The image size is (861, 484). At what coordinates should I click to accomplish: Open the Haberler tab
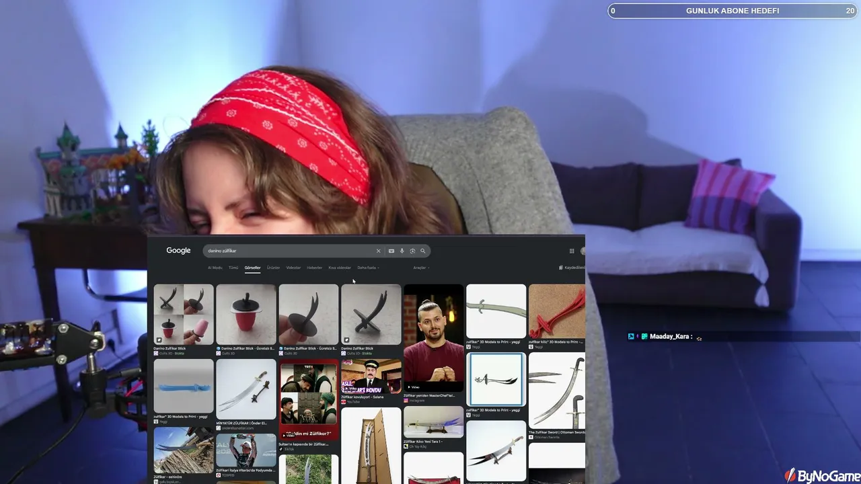tap(314, 268)
